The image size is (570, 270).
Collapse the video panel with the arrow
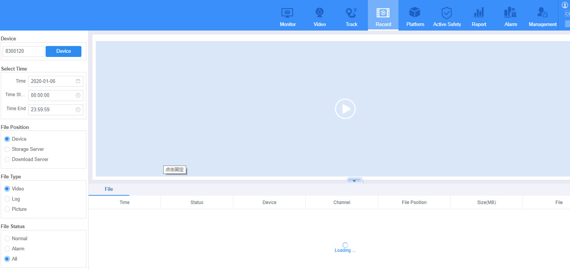coord(354,181)
